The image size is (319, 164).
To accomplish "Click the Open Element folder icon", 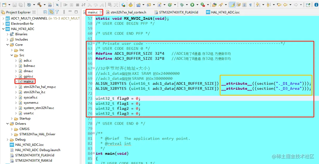I will pyautogui.click(x=214, y=5).
